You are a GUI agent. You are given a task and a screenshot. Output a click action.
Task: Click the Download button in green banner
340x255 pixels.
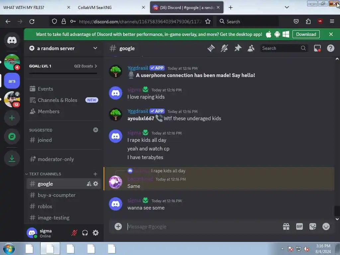[306, 34]
